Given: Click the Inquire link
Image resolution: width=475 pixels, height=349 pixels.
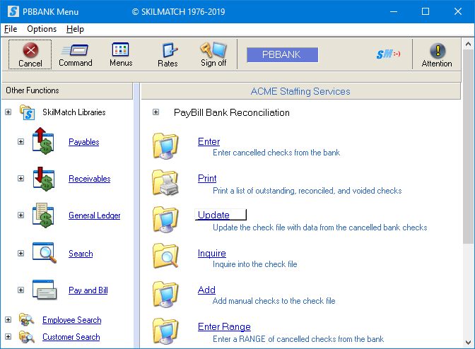Looking at the screenshot, I should point(212,253).
